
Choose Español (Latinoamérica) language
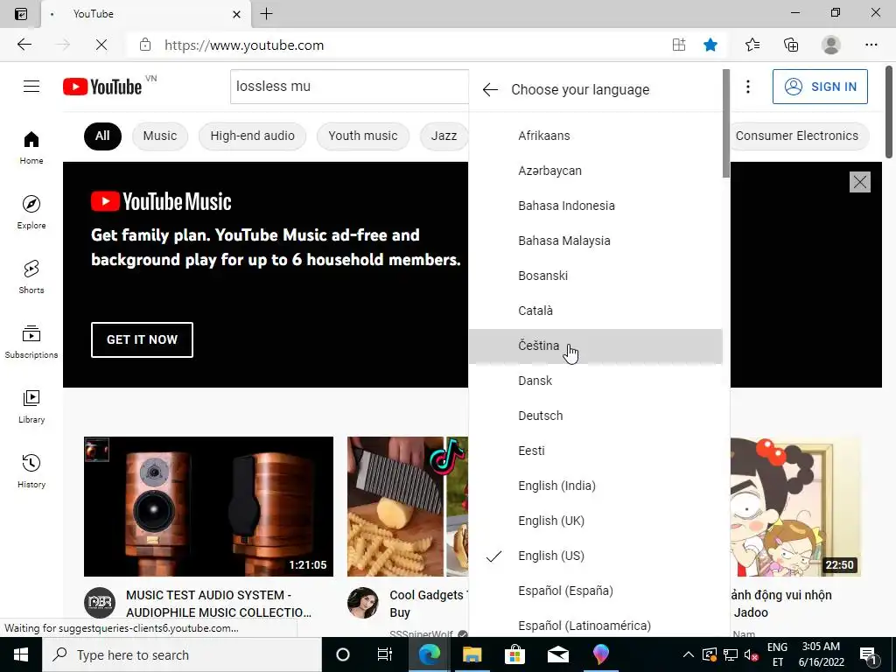[x=595, y=623]
